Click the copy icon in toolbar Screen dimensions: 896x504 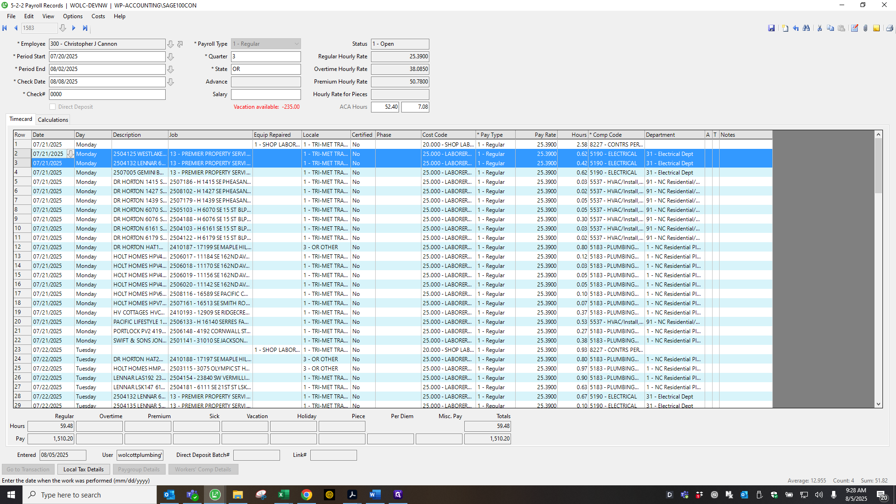[830, 28]
